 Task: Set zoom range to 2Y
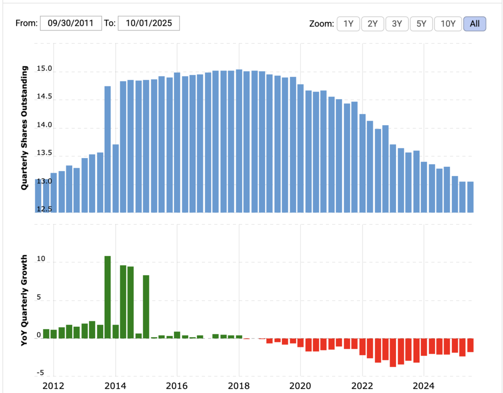(x=373, y=24)
